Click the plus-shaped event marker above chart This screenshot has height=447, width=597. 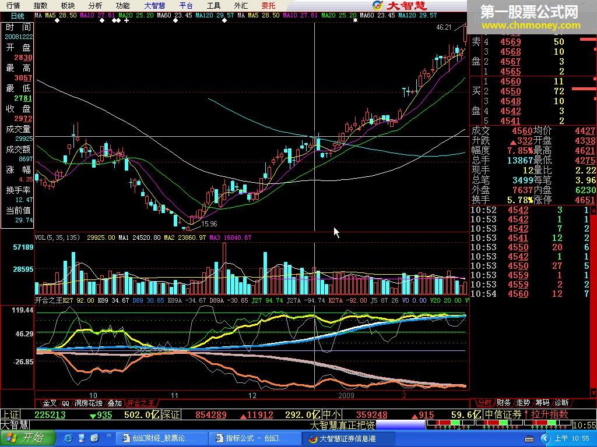(127, 20)
